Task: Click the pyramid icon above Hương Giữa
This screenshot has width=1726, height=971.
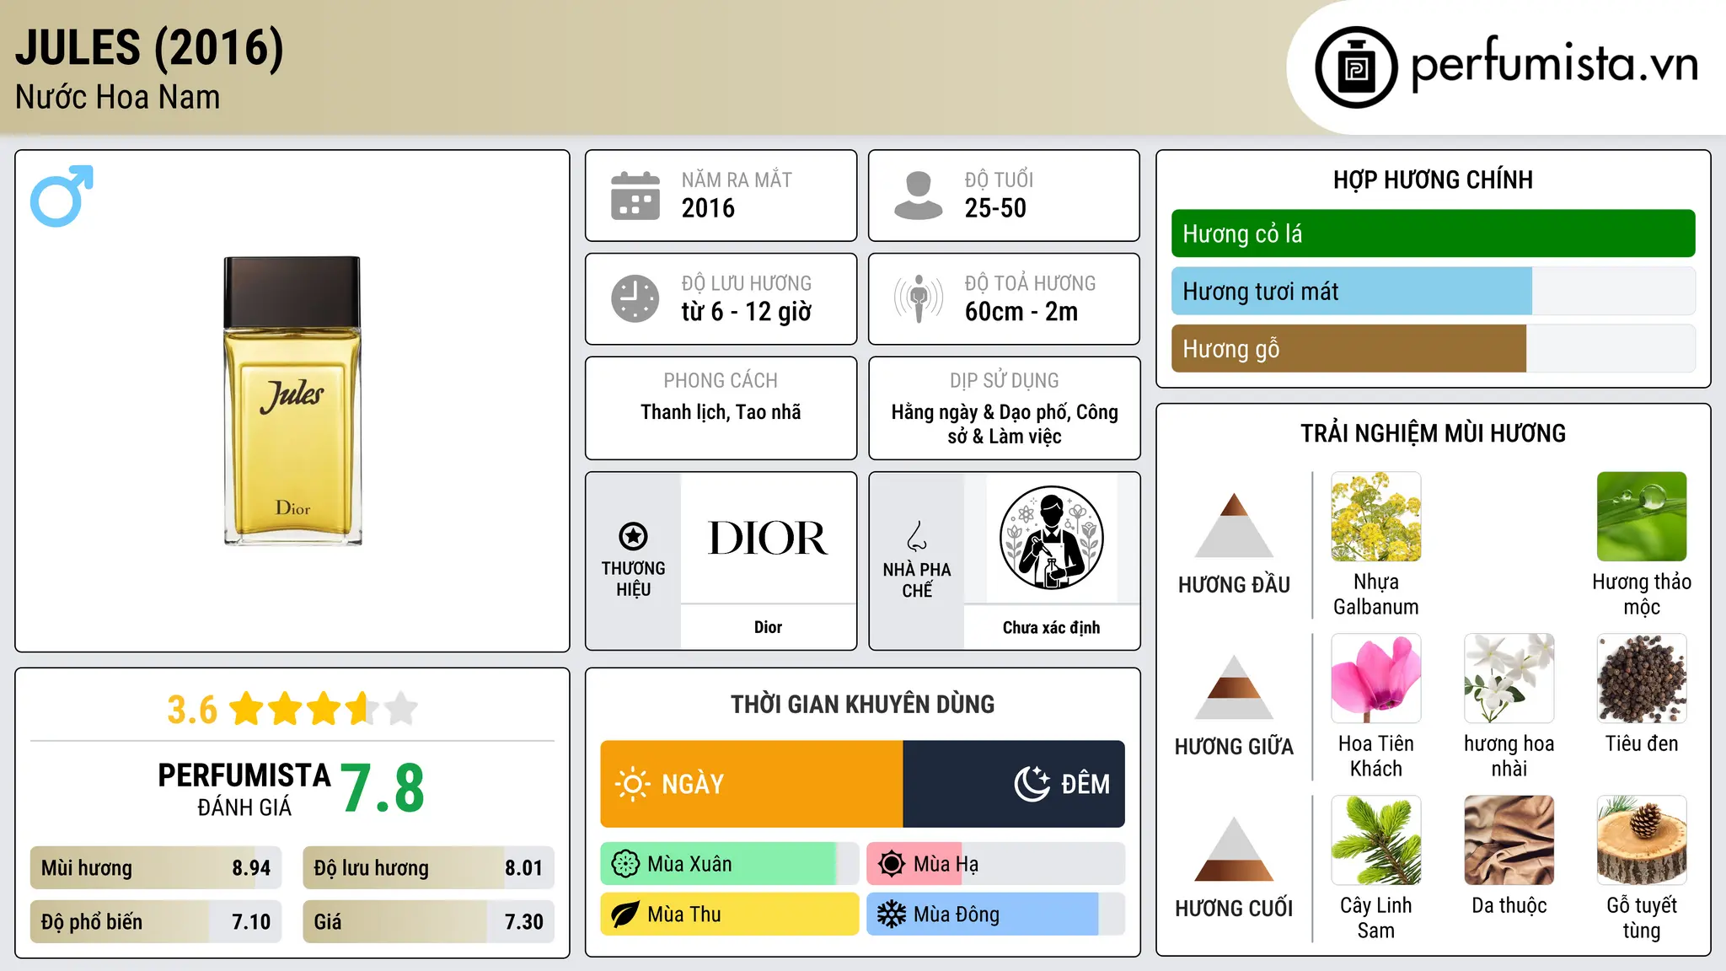Action: pyautogui.click(x=1234, y=686)
